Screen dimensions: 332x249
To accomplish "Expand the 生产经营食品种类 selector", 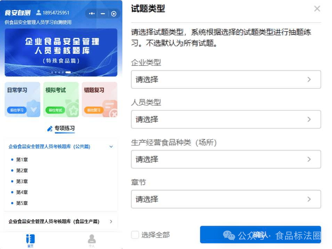I will click(226, 159).
